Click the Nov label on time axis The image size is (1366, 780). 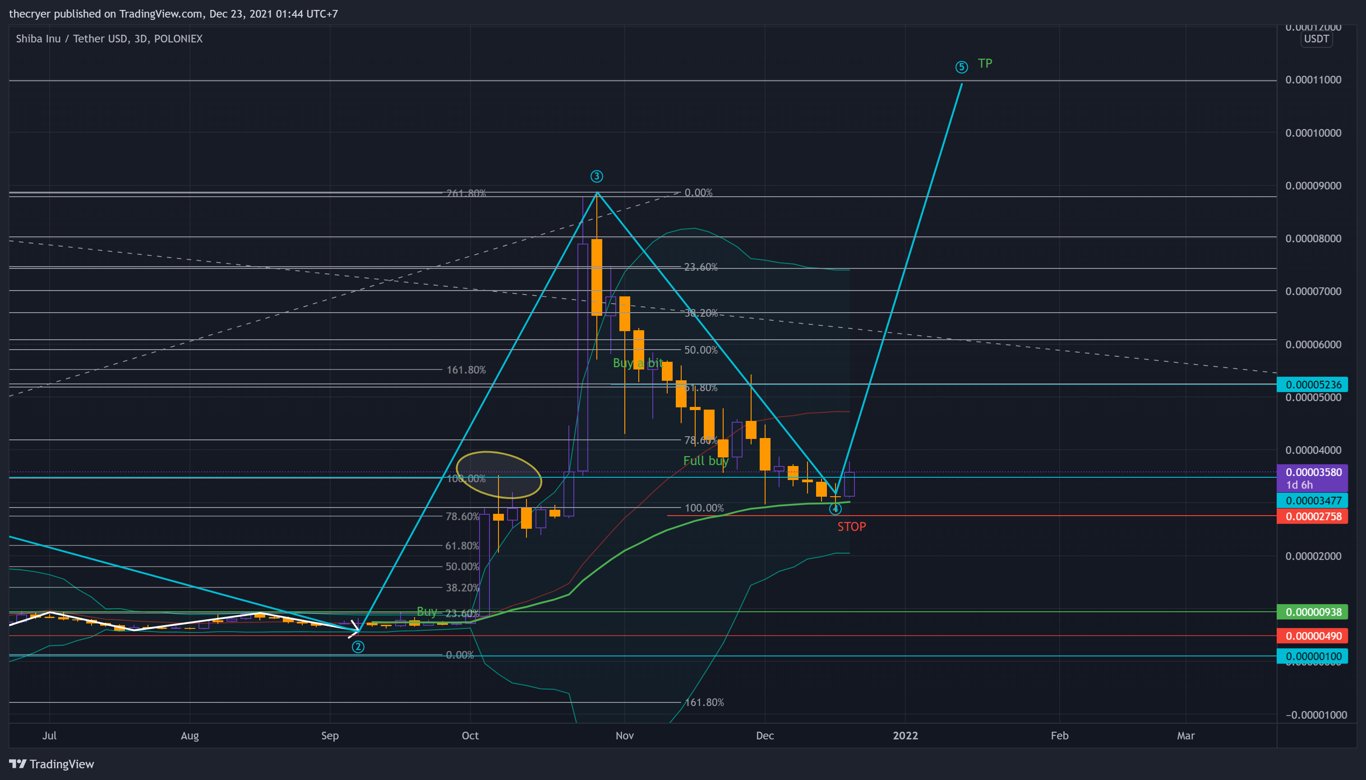click(x=625, y=735)
